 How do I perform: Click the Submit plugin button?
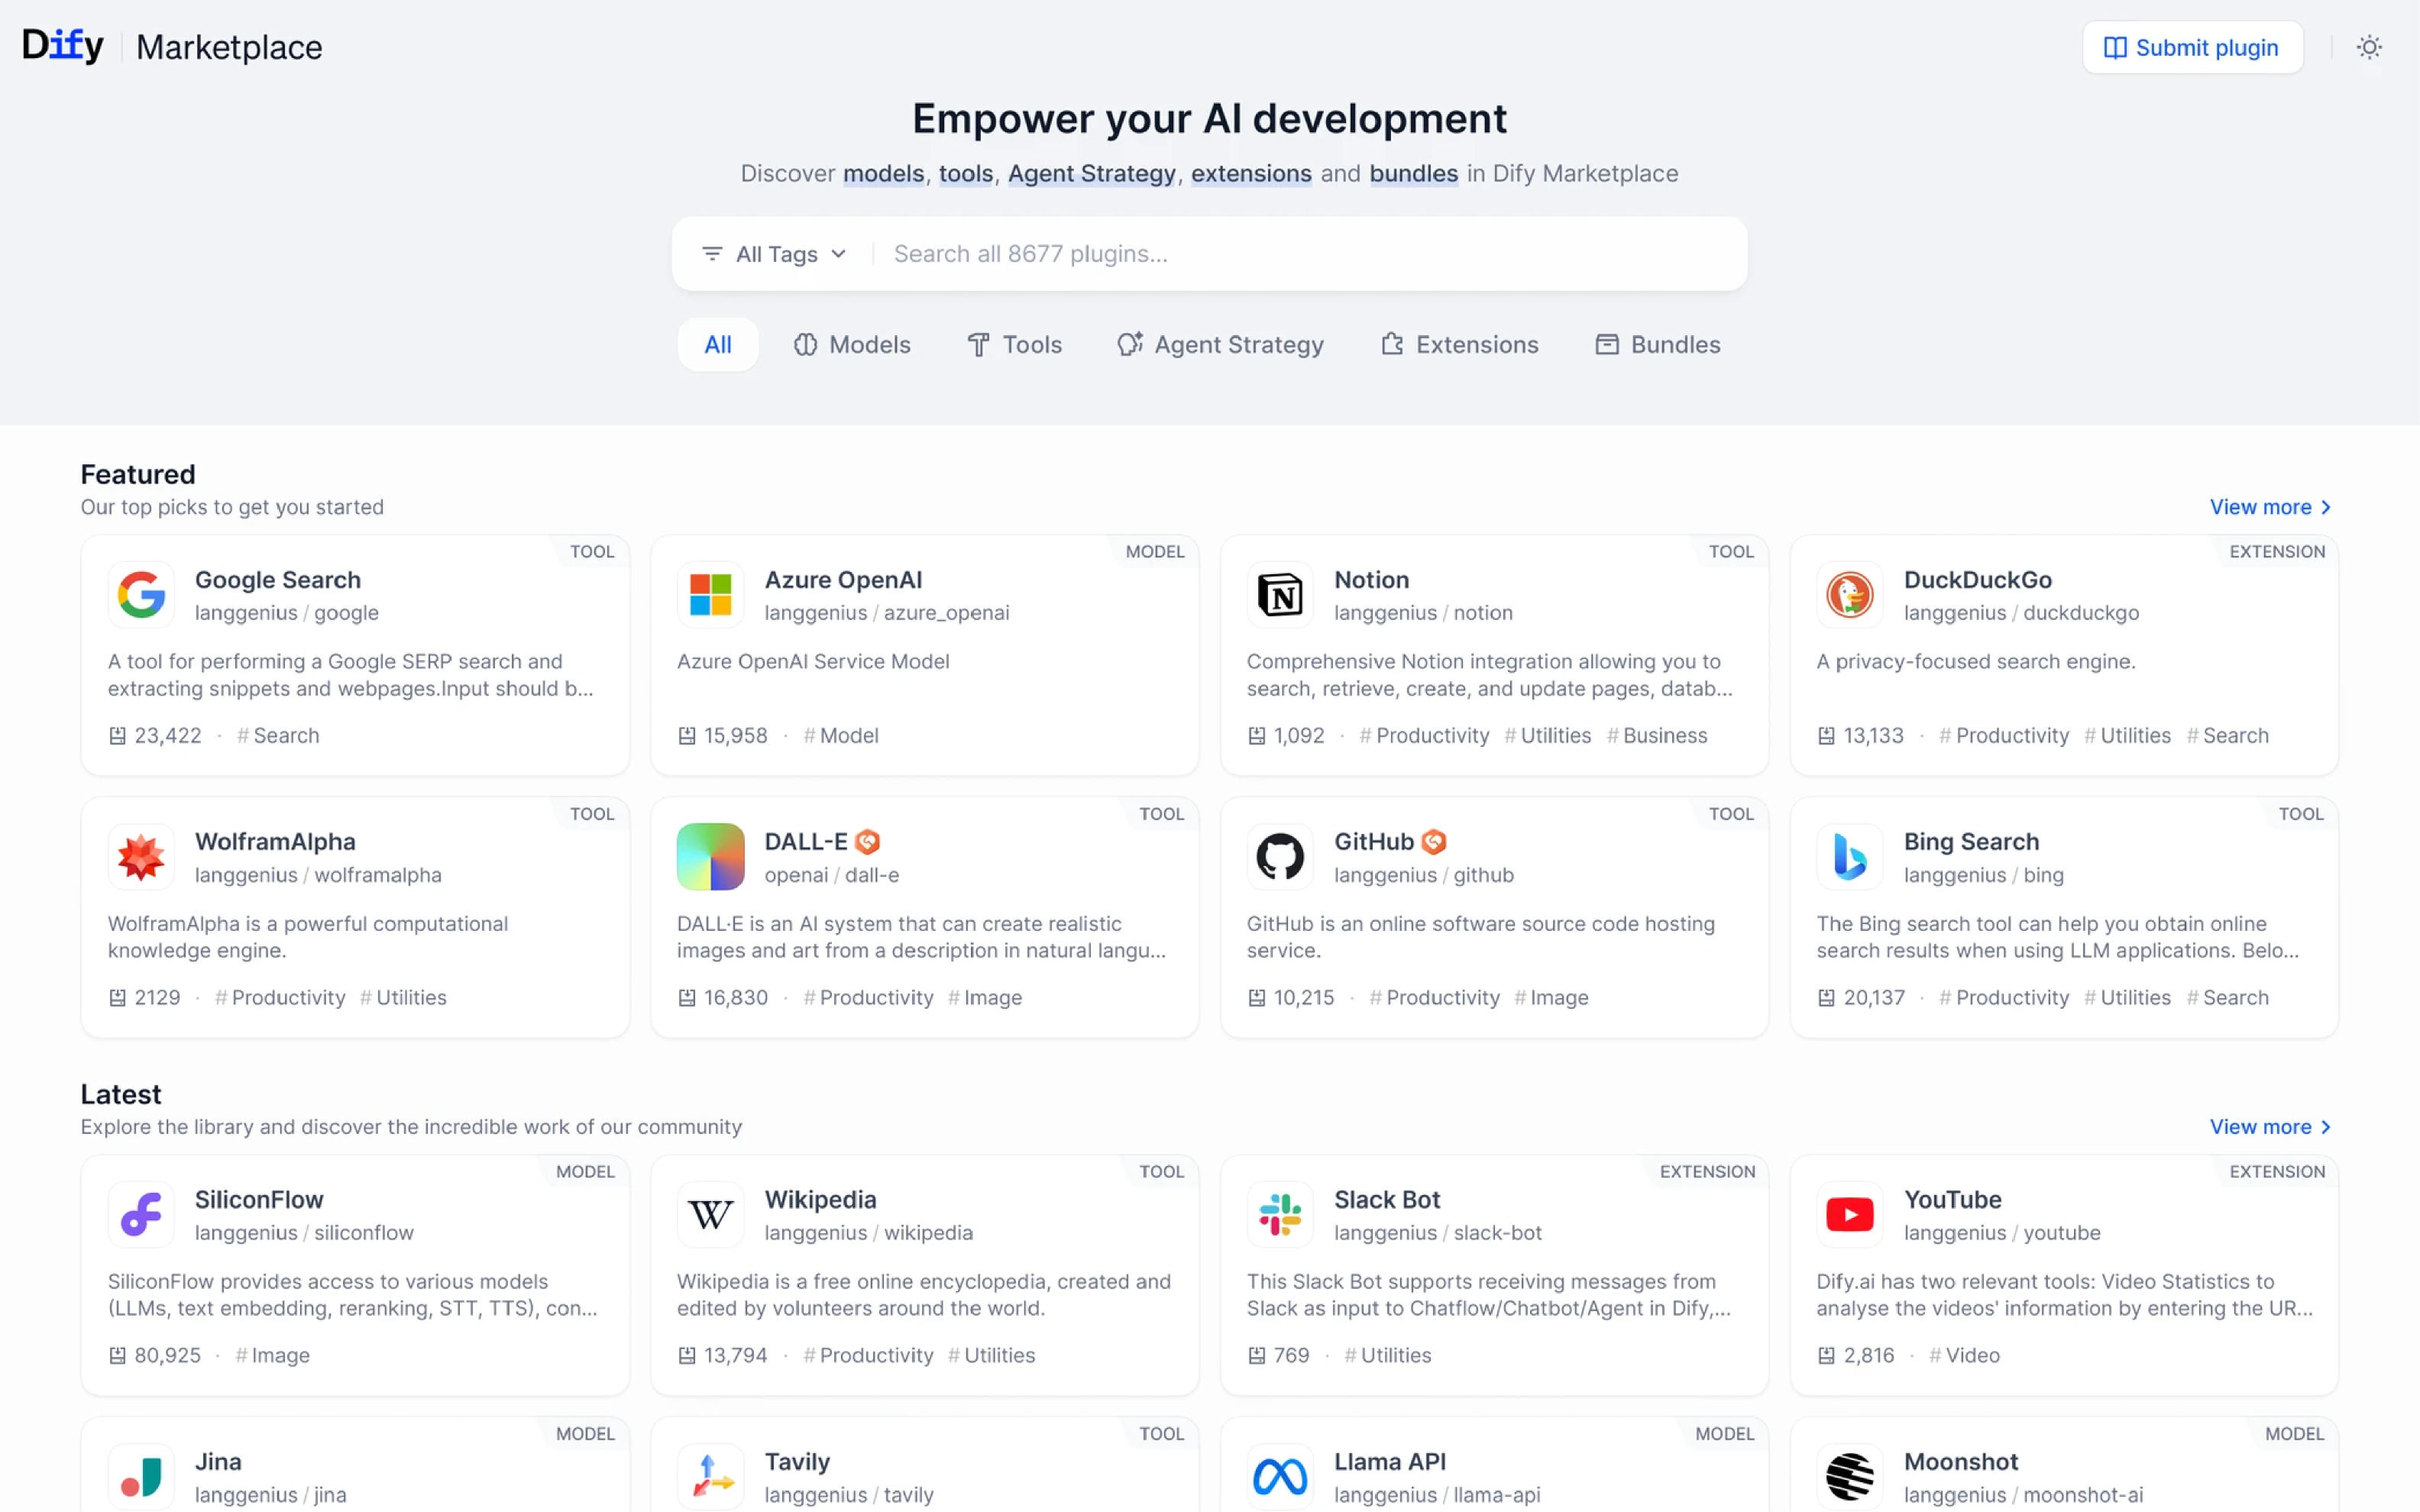pos(2192,47)
